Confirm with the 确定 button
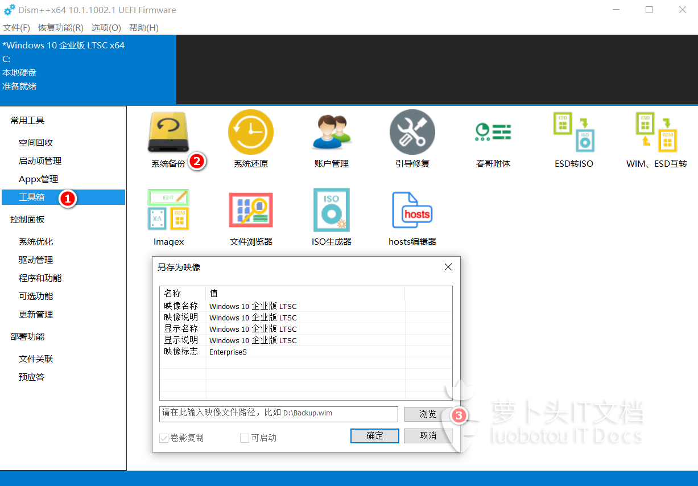This screenshot has width=698, height=486. pyautogui.click(x=375, y=436)
